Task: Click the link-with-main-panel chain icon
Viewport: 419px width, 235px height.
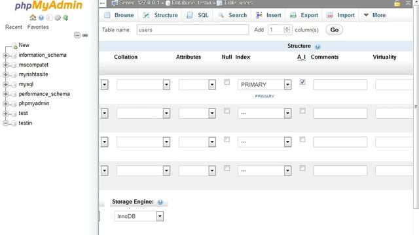Action: pyautogui.click(x=85, y=35)
